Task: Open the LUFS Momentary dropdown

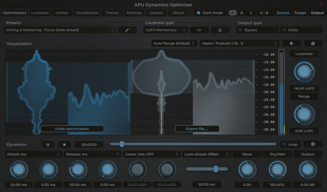Action: tap(165, 30)
